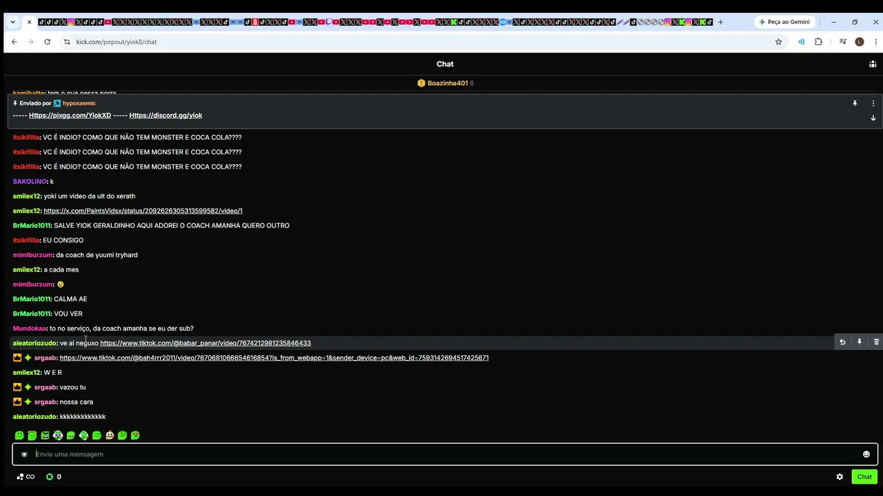Click SAKOLINO username
This screenshot has width=883, height=496.
[30, 181]
